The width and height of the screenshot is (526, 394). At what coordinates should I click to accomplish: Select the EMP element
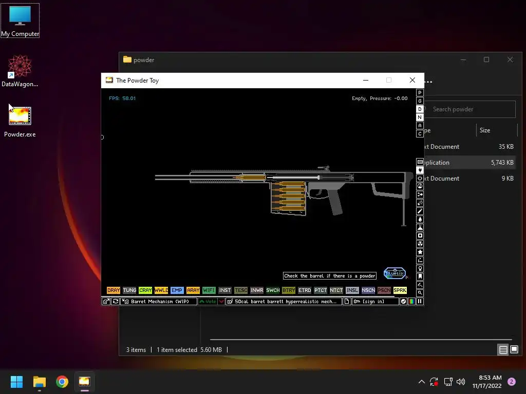click(177, 290)
